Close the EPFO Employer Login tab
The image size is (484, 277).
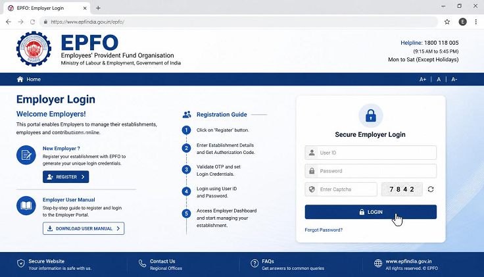point(85,9)
